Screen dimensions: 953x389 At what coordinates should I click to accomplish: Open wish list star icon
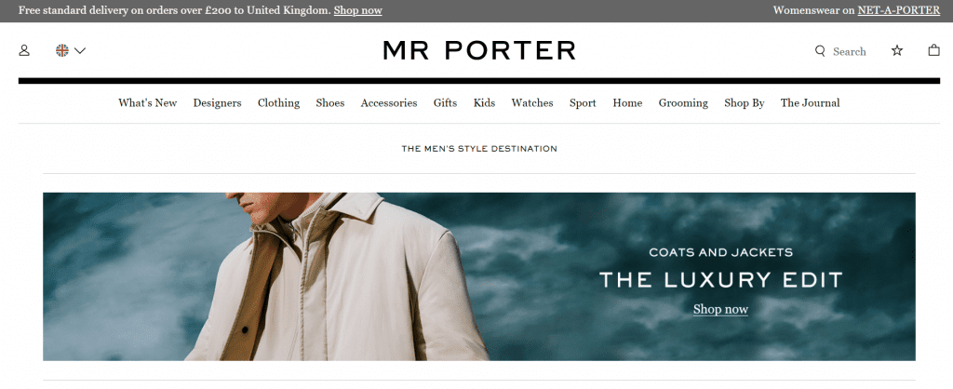coord(897,50)
